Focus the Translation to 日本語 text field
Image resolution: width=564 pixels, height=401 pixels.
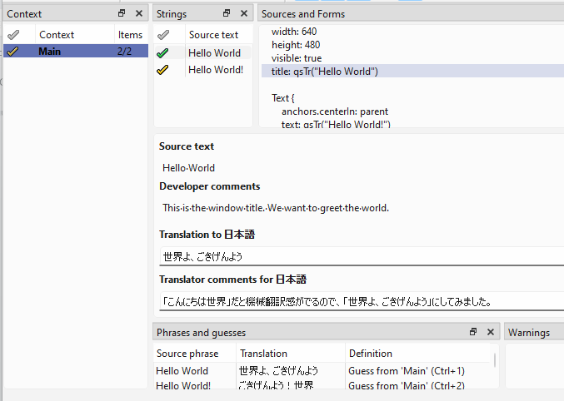[x=358, y=256]
